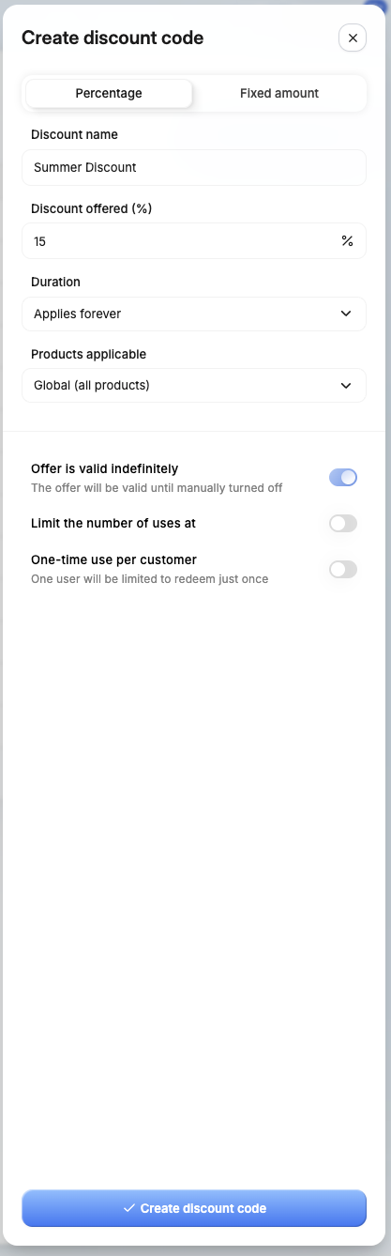Switch to the Percentage tab
This screenshot has width=391, height=1256.
109,94
